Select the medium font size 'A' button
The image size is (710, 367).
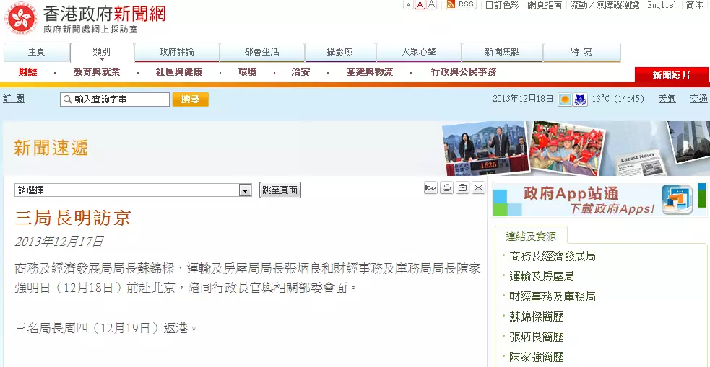pos(419,5)
